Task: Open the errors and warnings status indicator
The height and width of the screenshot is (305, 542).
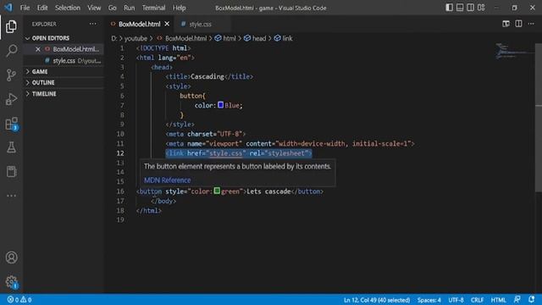Action: pos(19,300)
